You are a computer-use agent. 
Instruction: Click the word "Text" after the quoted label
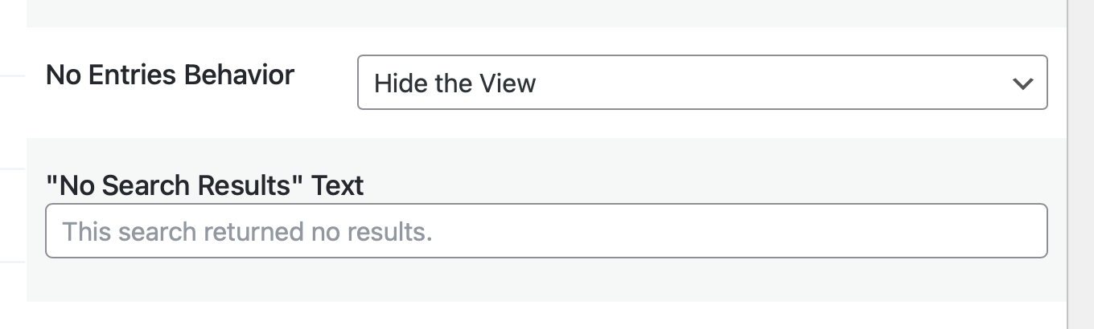(338, 185)
